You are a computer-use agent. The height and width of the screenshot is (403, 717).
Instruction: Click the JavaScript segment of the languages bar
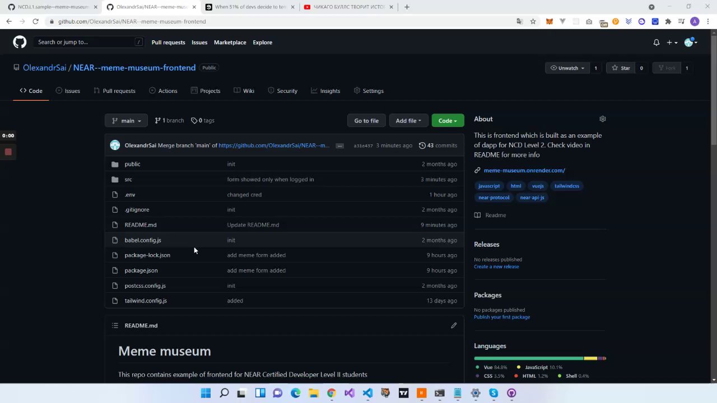590,358
